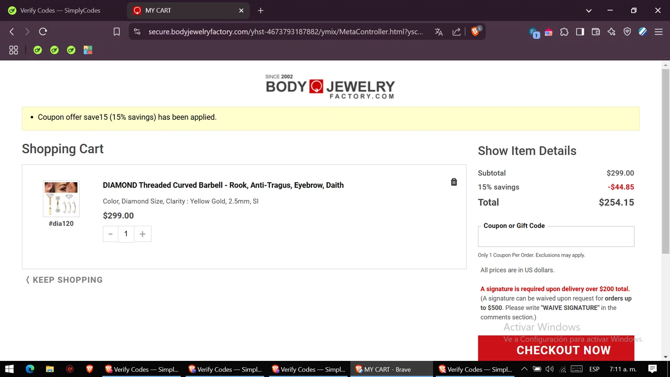670x377 pixels.
Task: Go back to the previous page
Action: pos(12,32)
